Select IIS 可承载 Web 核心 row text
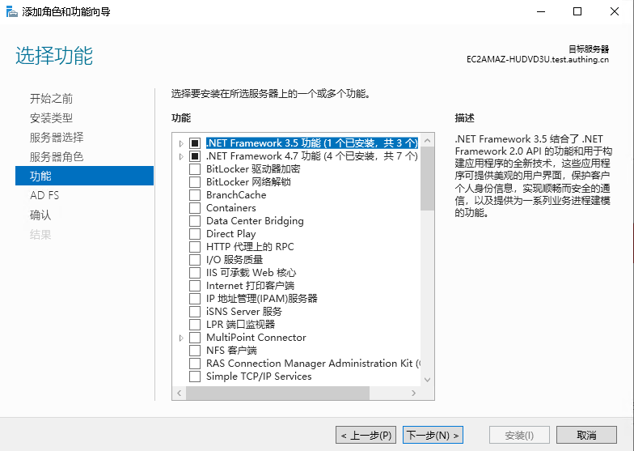This screenshot has width=634, height=451. [x=251, y=273]
